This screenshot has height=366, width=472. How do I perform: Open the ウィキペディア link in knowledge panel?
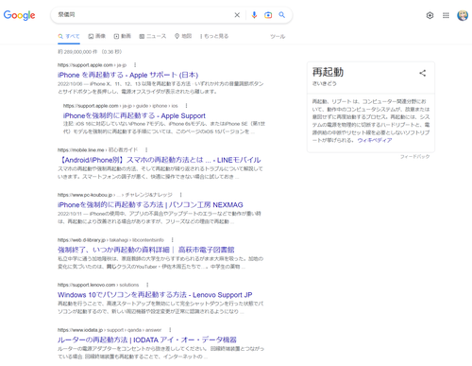pyautogui.click(x=375, y=140)
